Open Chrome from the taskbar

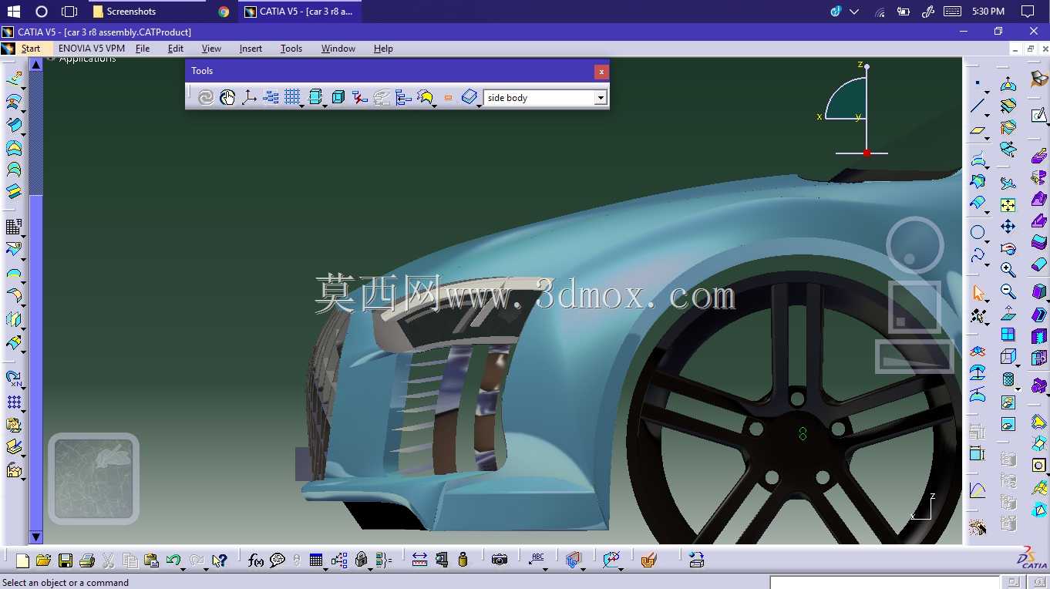point(224,12)
